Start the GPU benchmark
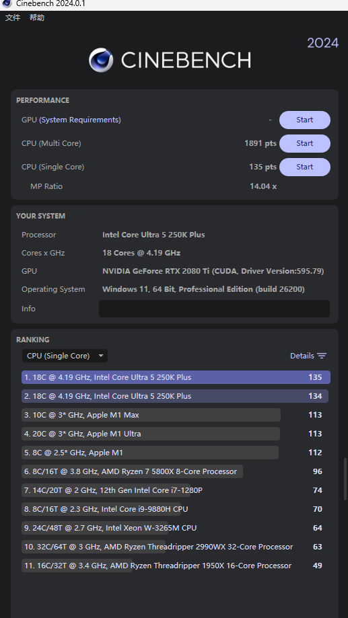348x618 pixels. pyautogui.click(x=305, y=120)
